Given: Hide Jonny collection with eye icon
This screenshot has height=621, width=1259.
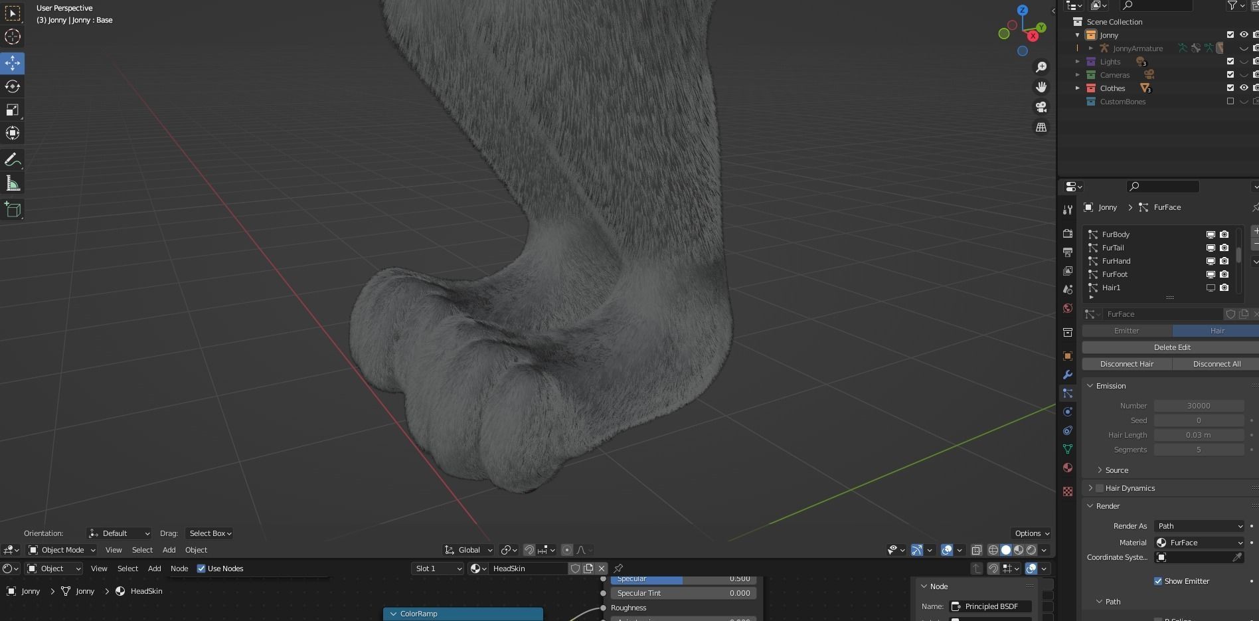Looking at the screenshot, I should pyautogui.click(x=1244, y=35).
